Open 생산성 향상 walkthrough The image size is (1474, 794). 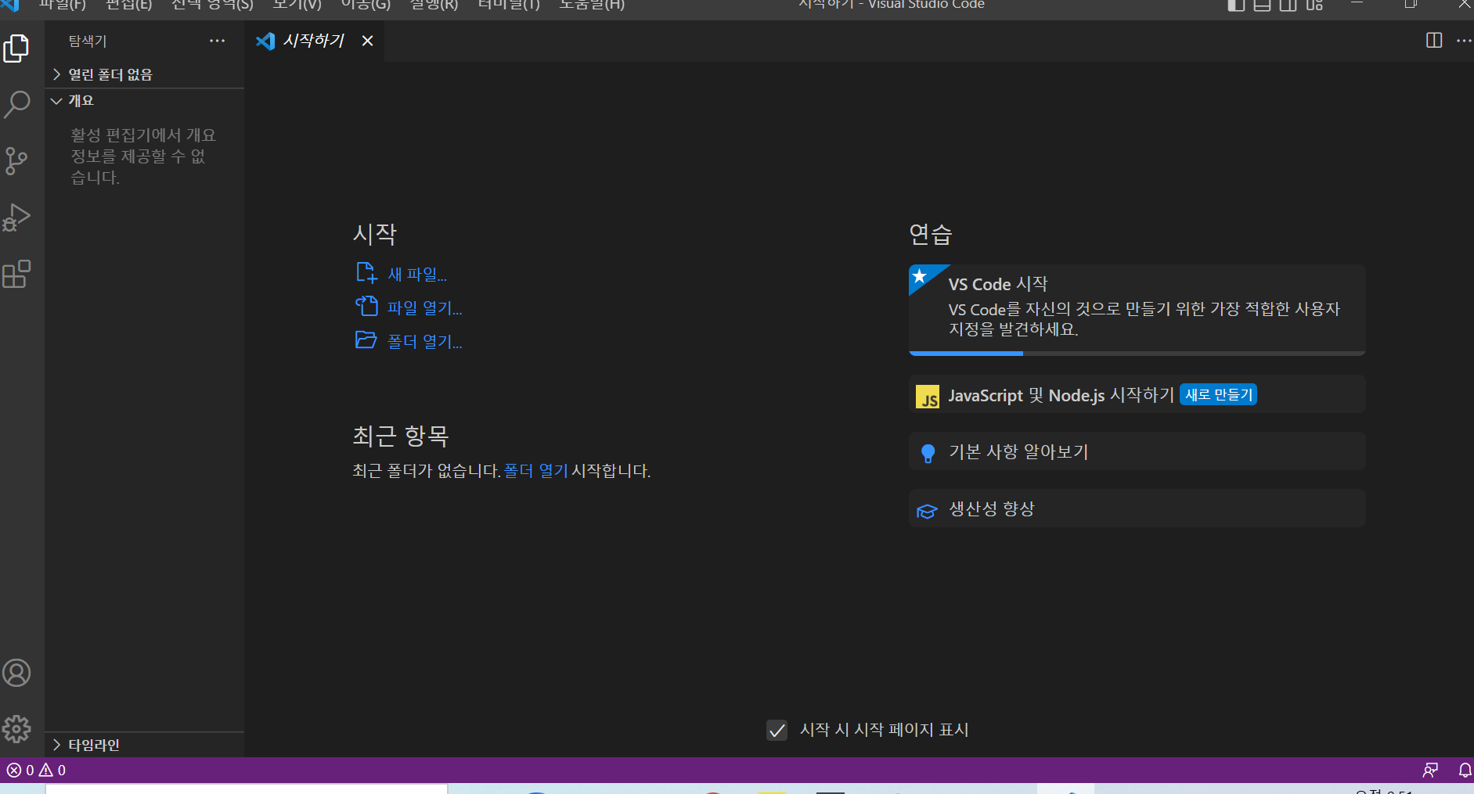click(1137, 509)
